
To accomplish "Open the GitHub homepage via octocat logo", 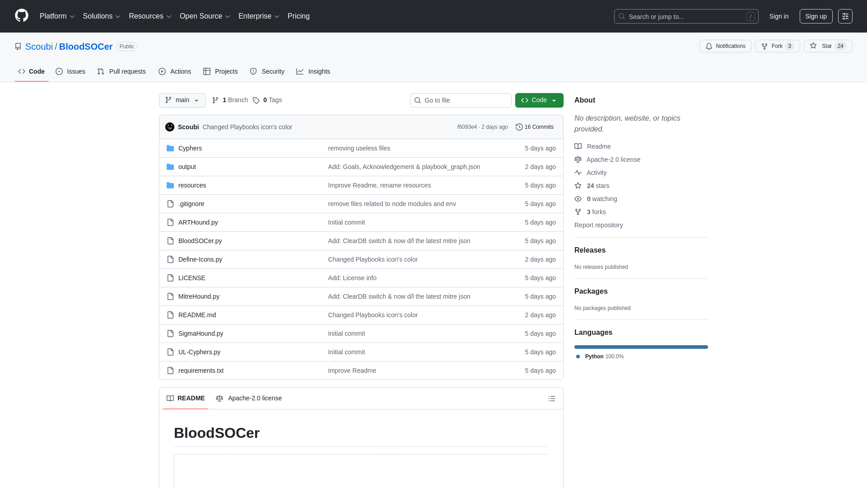I will (x=21, y=16).
